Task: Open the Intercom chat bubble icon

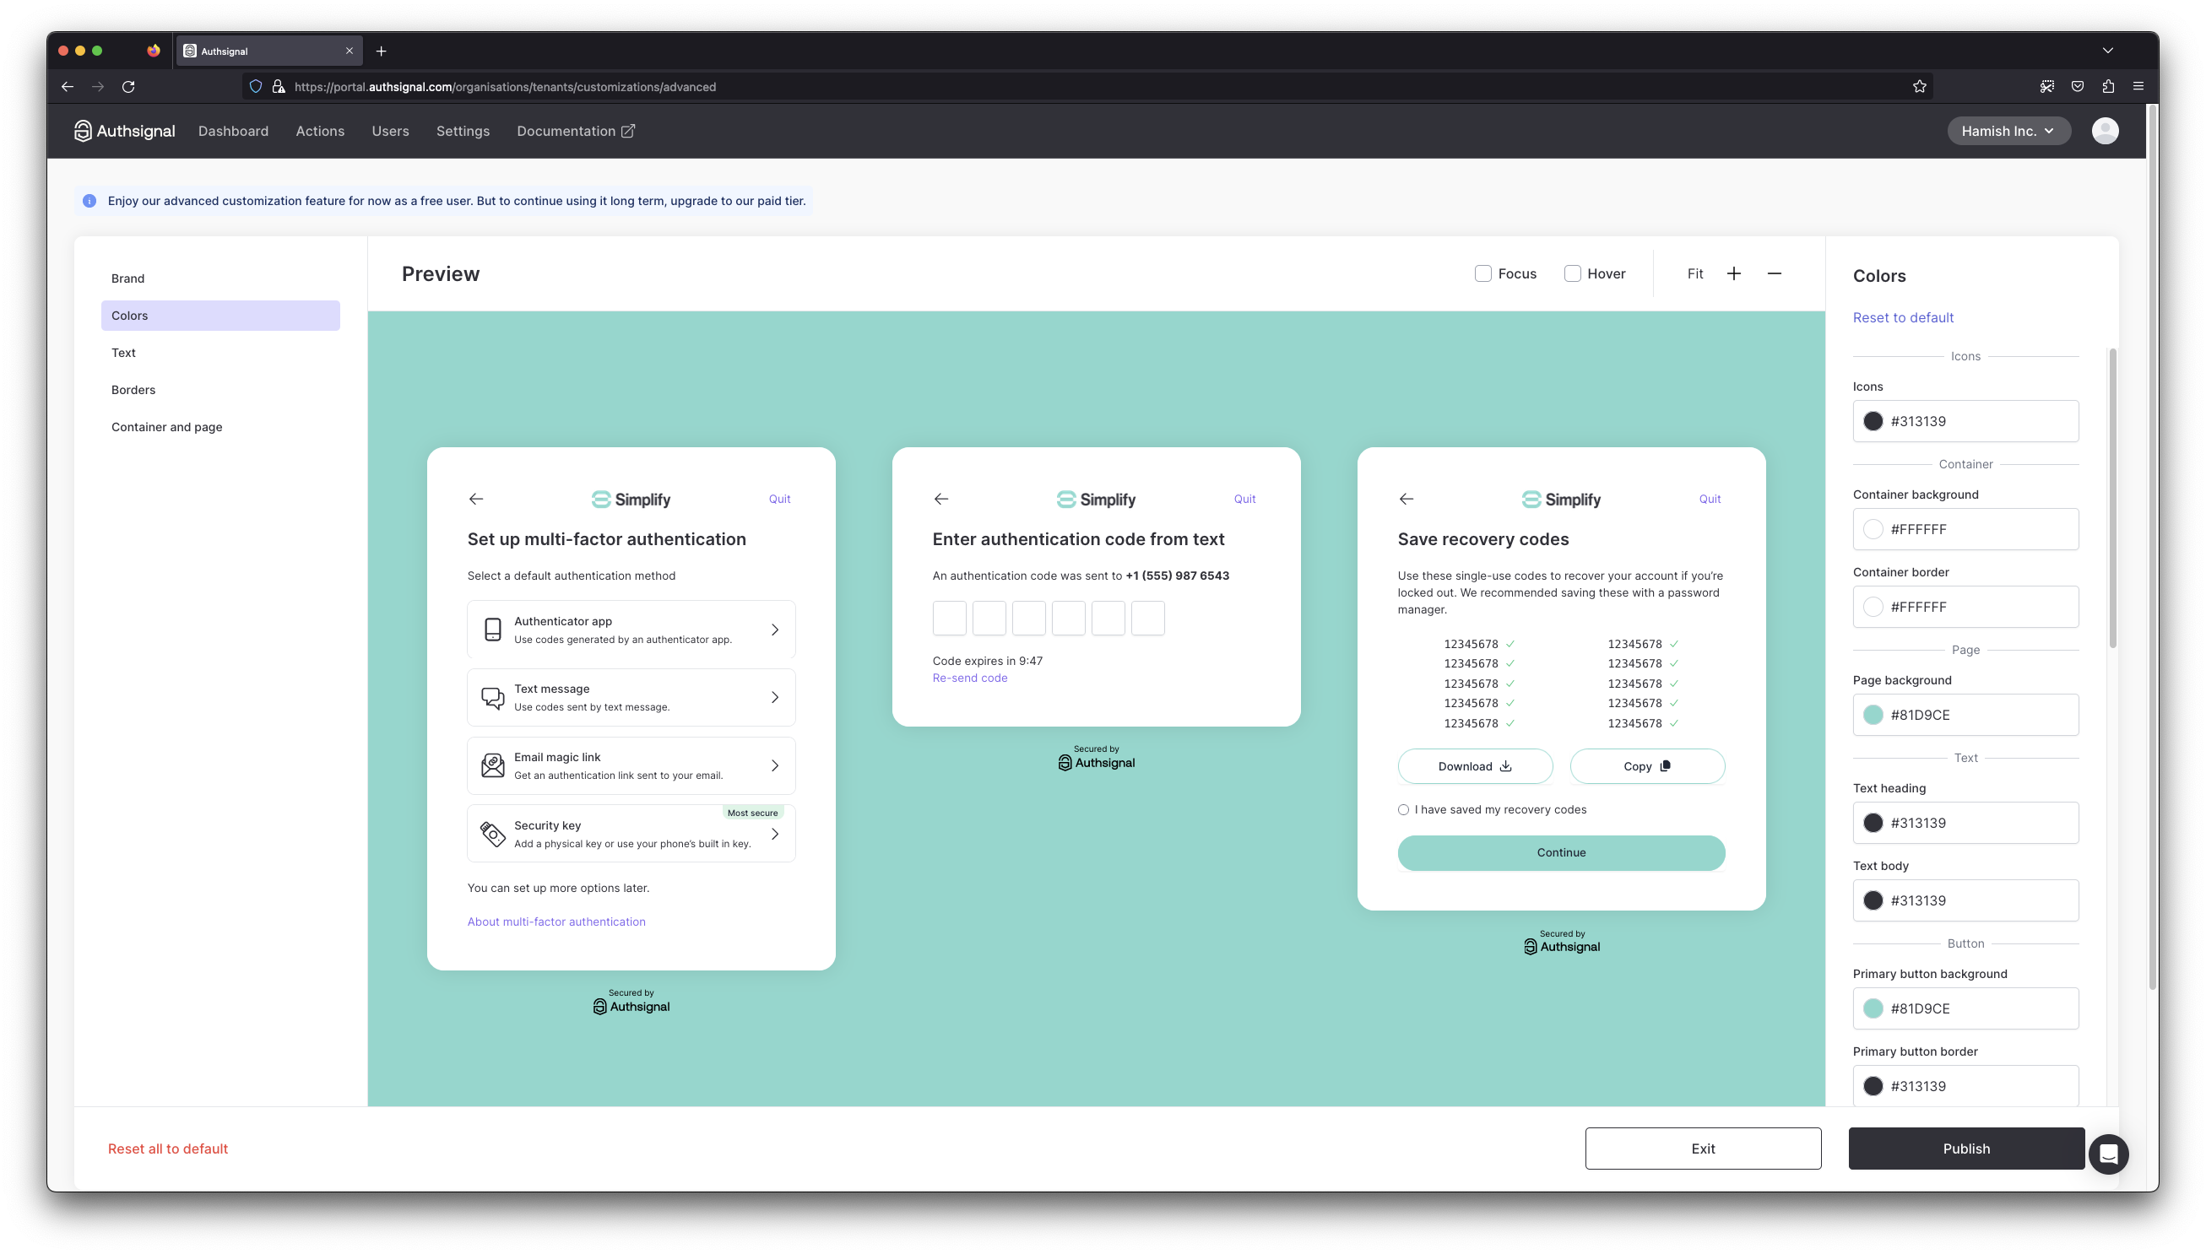Action: 2108,1154
